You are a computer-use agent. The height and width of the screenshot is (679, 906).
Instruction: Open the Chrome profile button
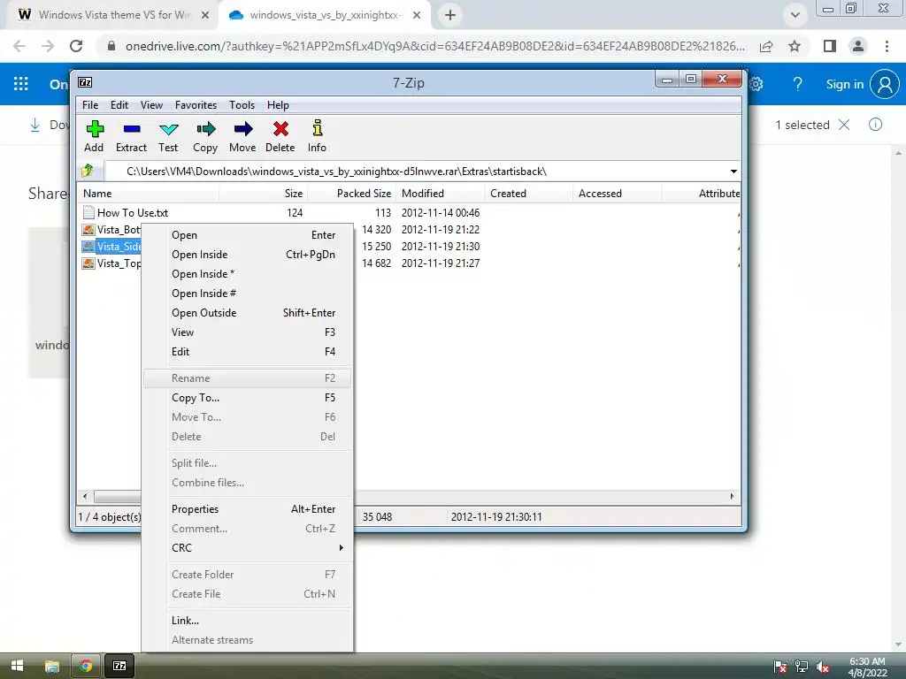(858, 46)
